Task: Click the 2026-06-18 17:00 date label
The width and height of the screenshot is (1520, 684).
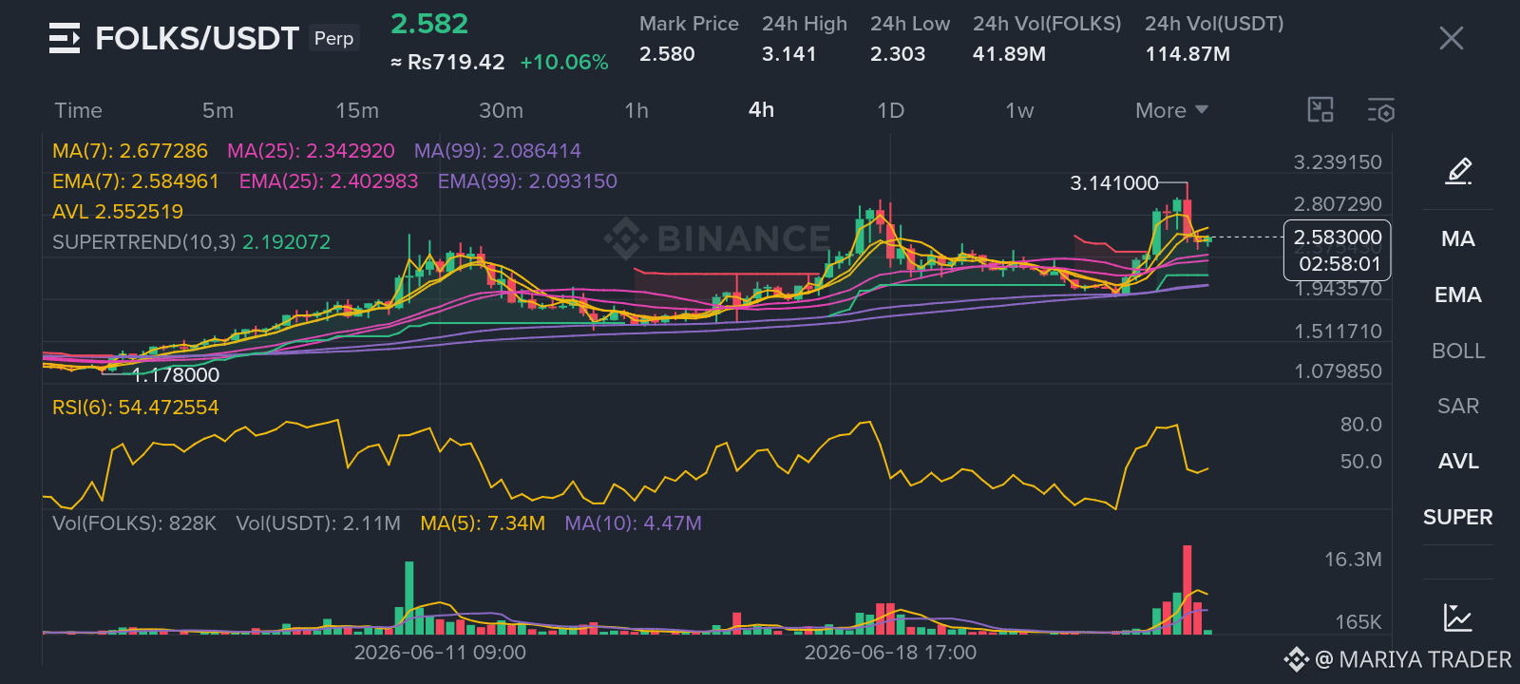Action: 890,653
